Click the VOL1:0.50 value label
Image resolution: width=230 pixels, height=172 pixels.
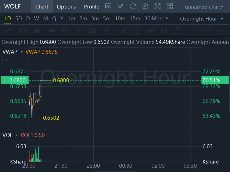[33, 135]
